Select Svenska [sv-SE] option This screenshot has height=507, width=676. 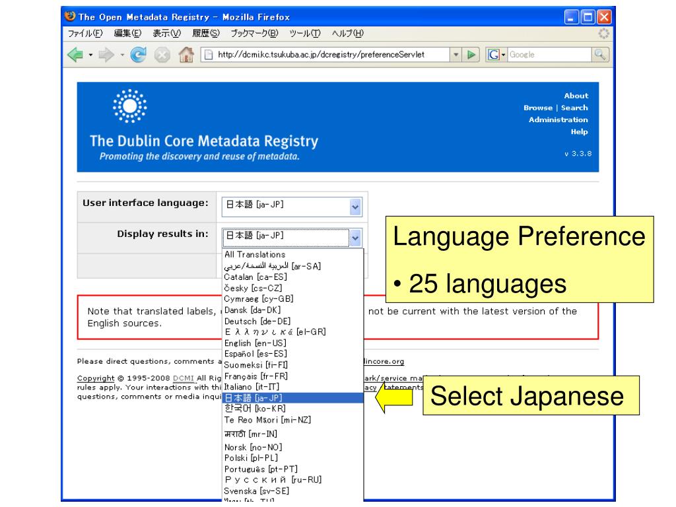click(292, 491)
